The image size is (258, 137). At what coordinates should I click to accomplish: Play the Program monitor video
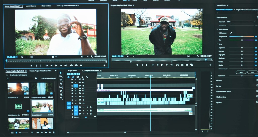162,65
